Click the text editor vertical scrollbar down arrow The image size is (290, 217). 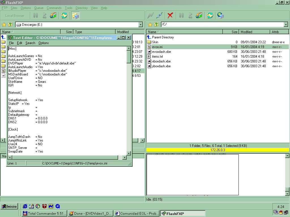[129, 153]
